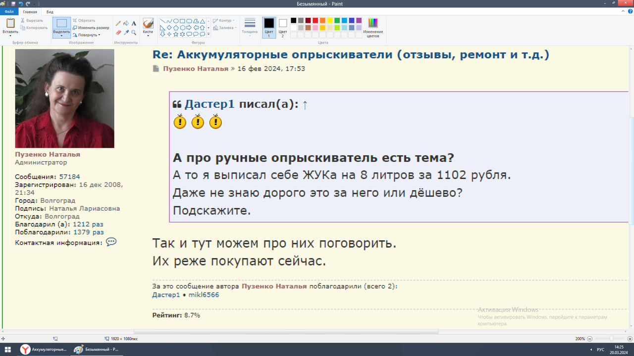This screenshot has width=634, height=356.
Task: Select the Magnifier tool
Action: 133,32
